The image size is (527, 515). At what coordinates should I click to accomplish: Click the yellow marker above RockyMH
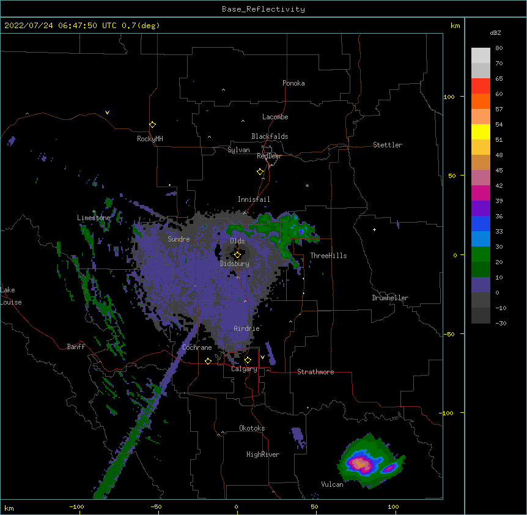point(152,124)
